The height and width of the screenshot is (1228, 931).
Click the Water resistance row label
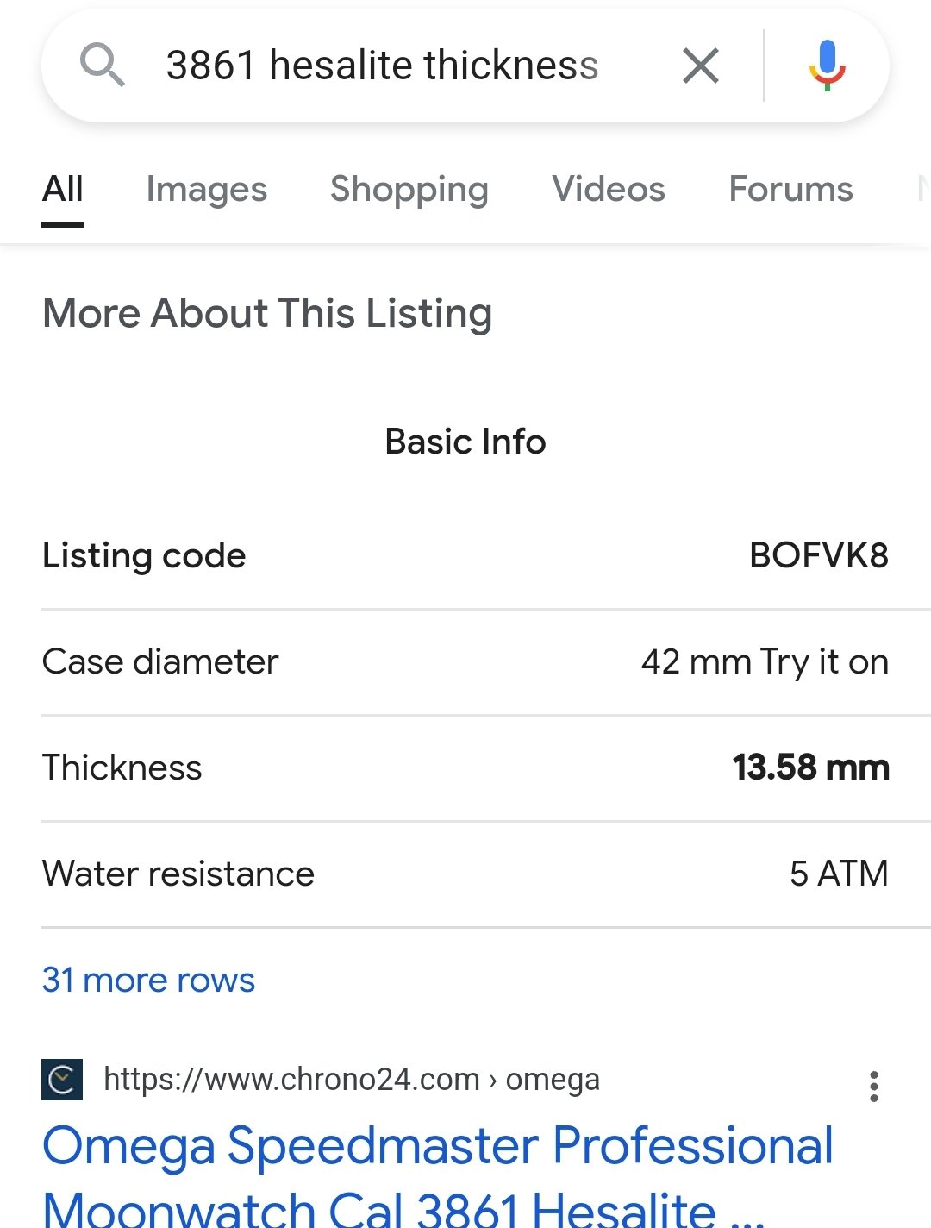pyautogui.click(x=178, y=874)
